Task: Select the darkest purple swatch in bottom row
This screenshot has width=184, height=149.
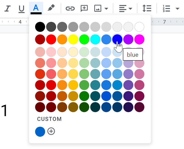Action: tap(128, 107)
